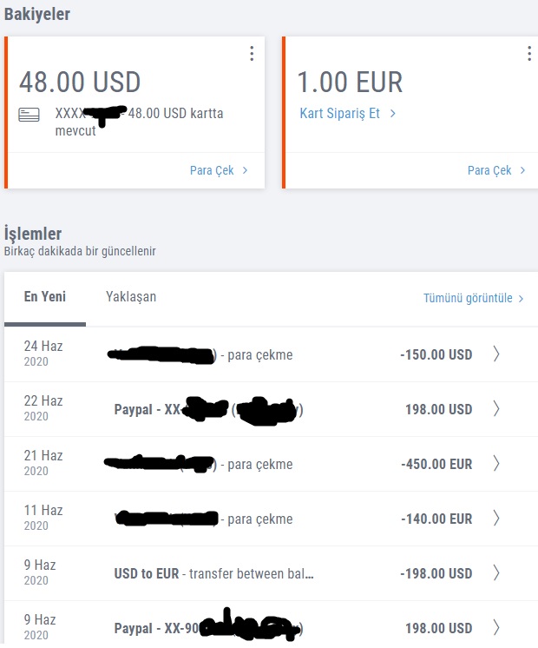Open Tümünü görüntüle to view all transactions

[473, 298]
